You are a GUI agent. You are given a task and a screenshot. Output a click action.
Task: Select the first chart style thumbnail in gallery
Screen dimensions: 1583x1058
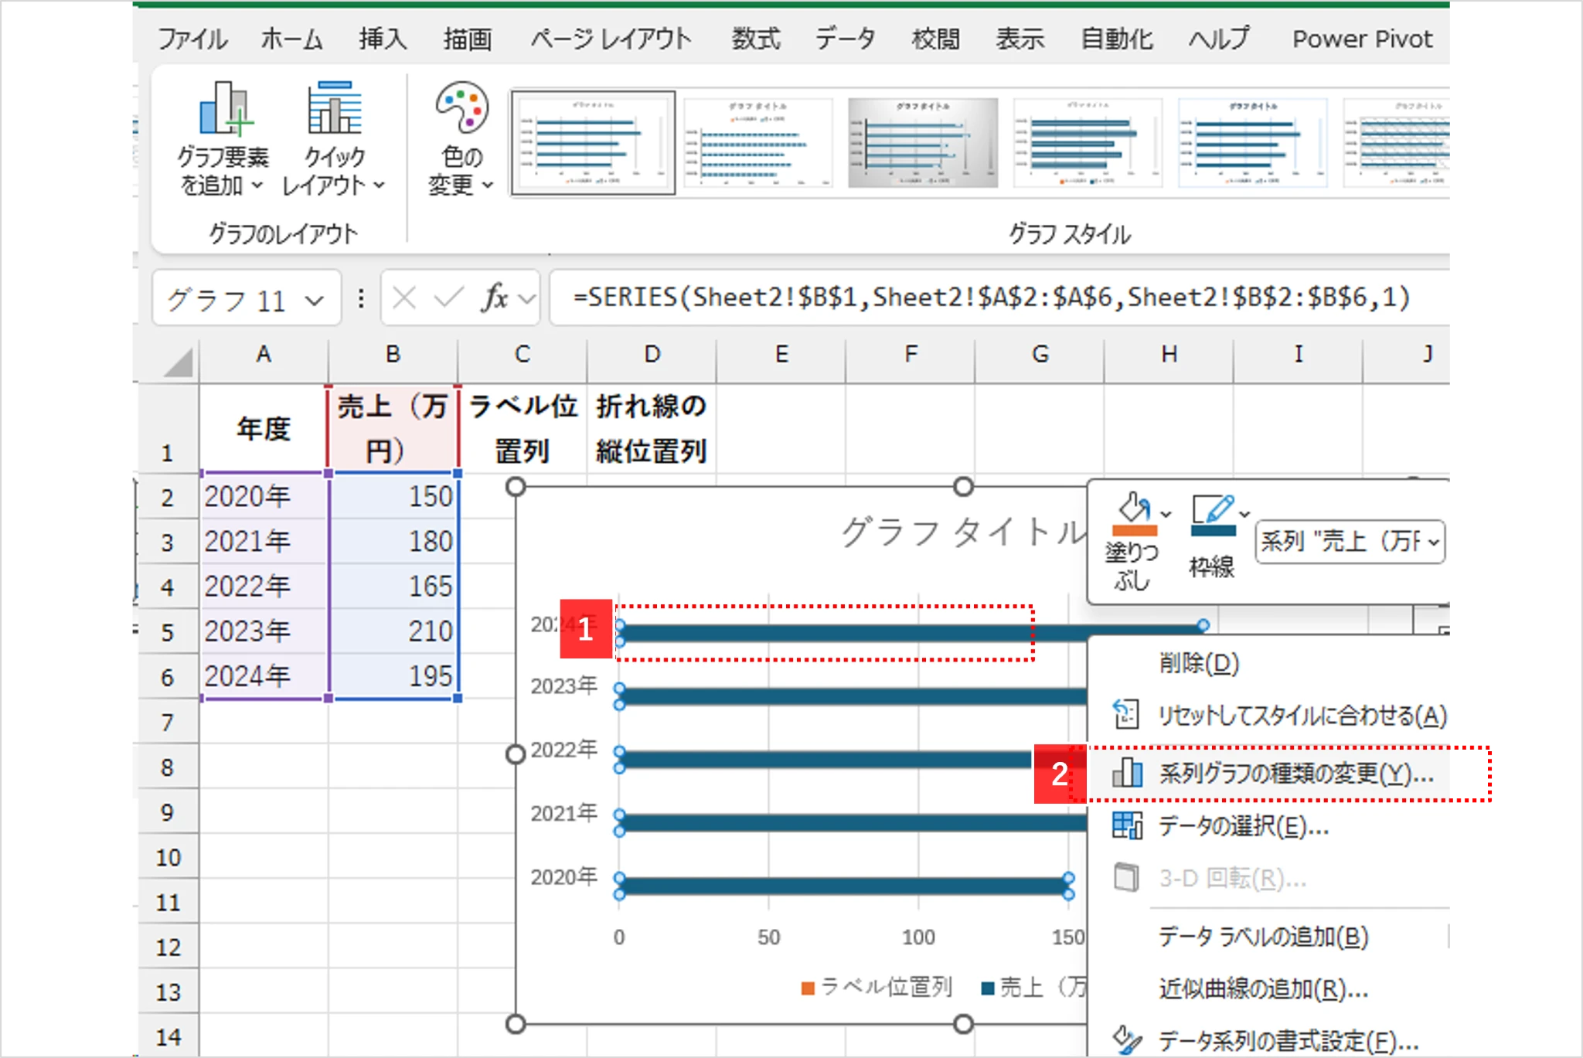594,141
